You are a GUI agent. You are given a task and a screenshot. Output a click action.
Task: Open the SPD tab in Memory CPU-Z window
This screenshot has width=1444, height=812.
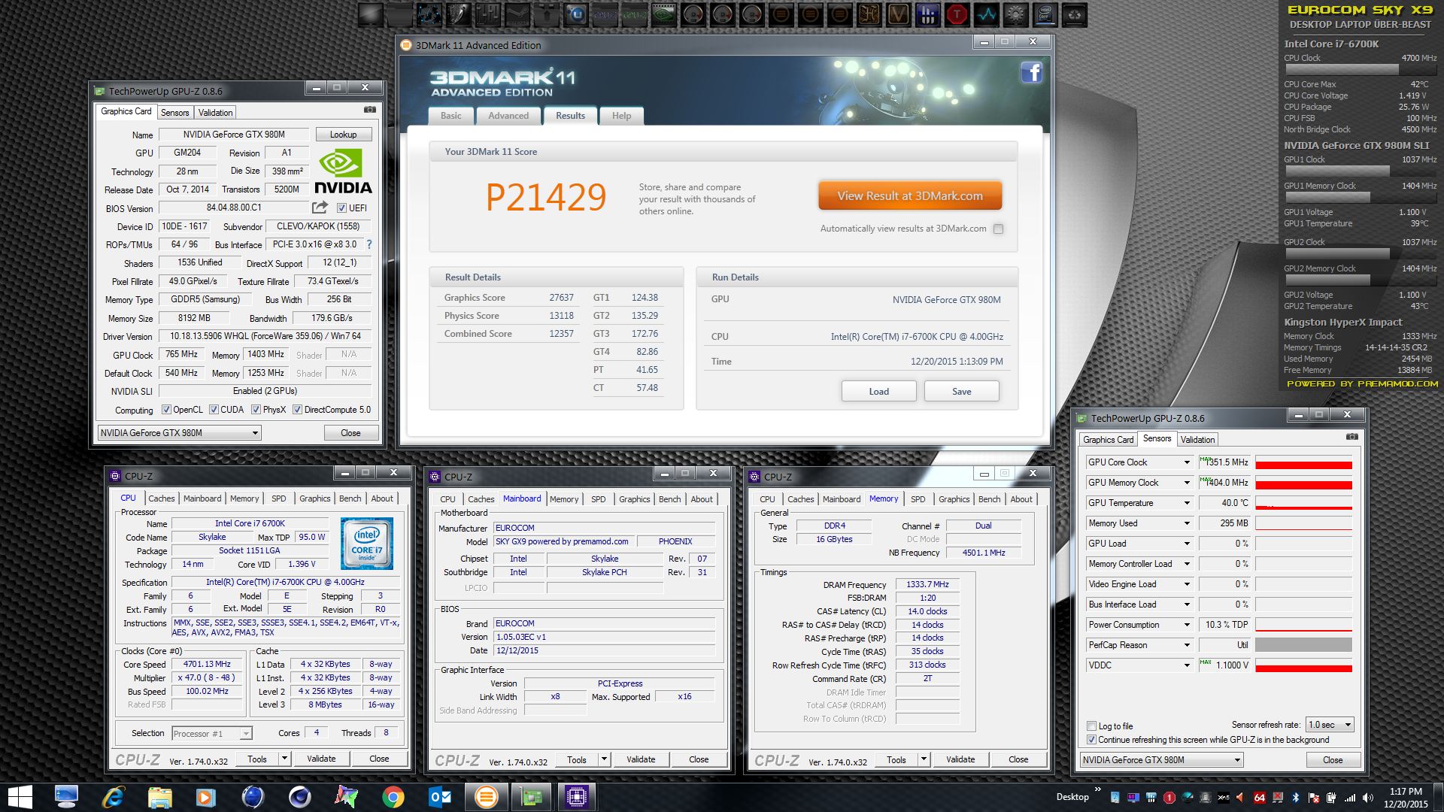click(x=918, y=499)
